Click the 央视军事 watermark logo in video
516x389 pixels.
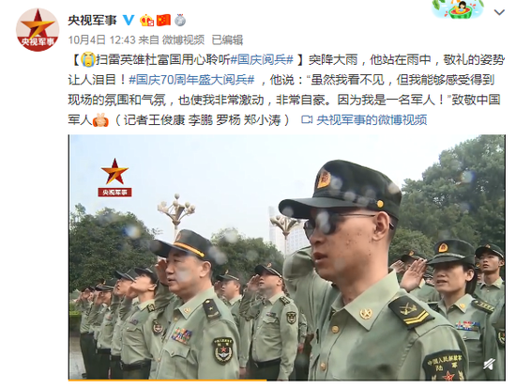coord(114,178)
